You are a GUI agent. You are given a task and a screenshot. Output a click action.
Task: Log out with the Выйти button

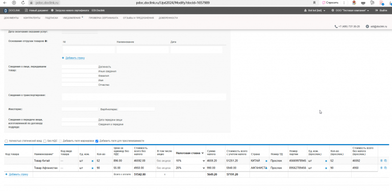tap(381, 11)
